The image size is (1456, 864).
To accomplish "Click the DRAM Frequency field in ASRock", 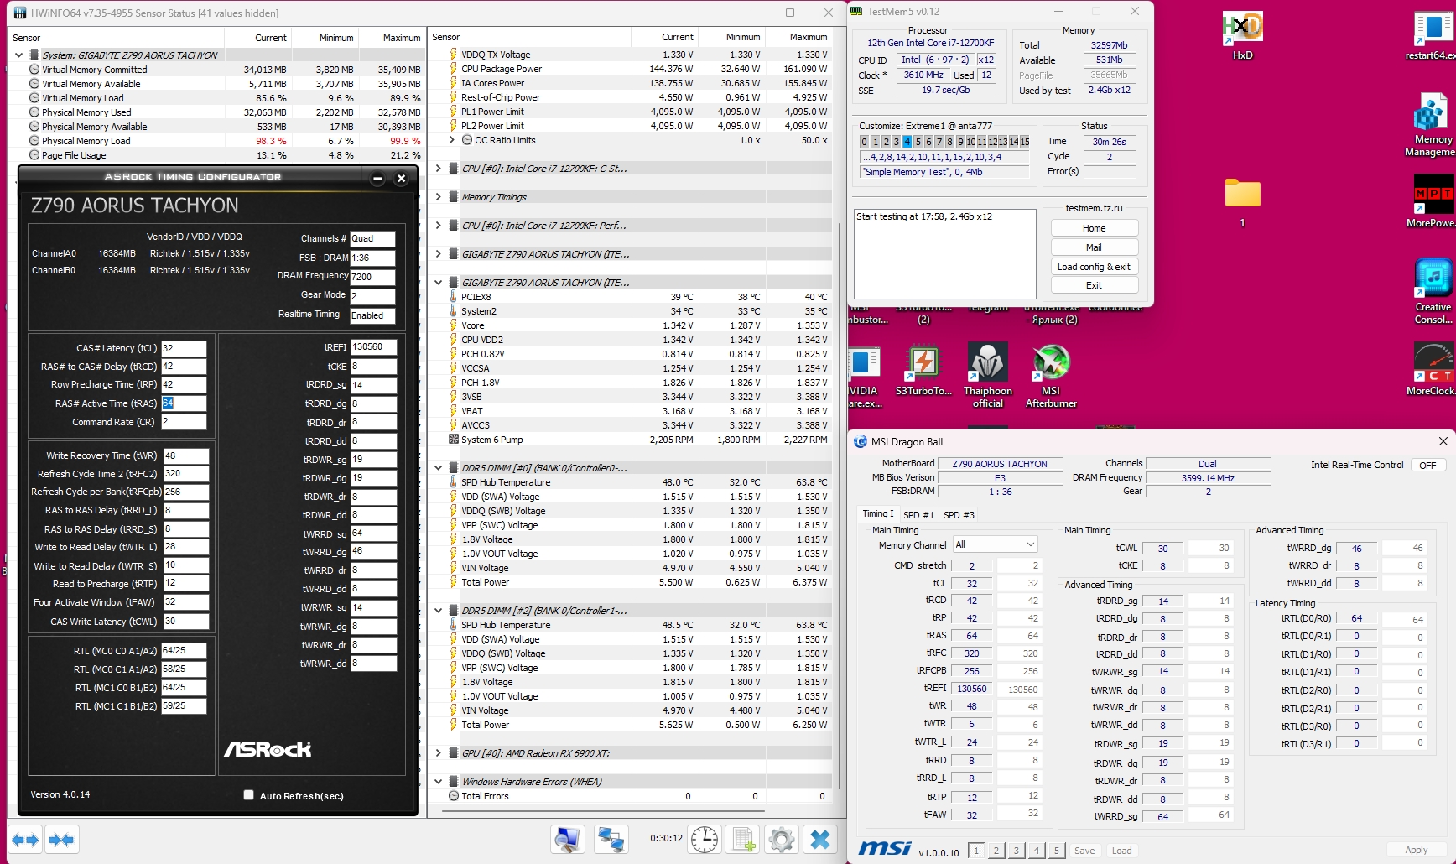I will pyautogui.click(x=372, y=277).
